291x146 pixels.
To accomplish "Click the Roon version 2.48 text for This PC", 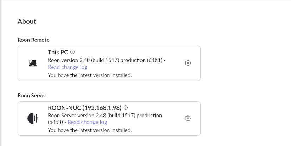I will pos(69,60).
